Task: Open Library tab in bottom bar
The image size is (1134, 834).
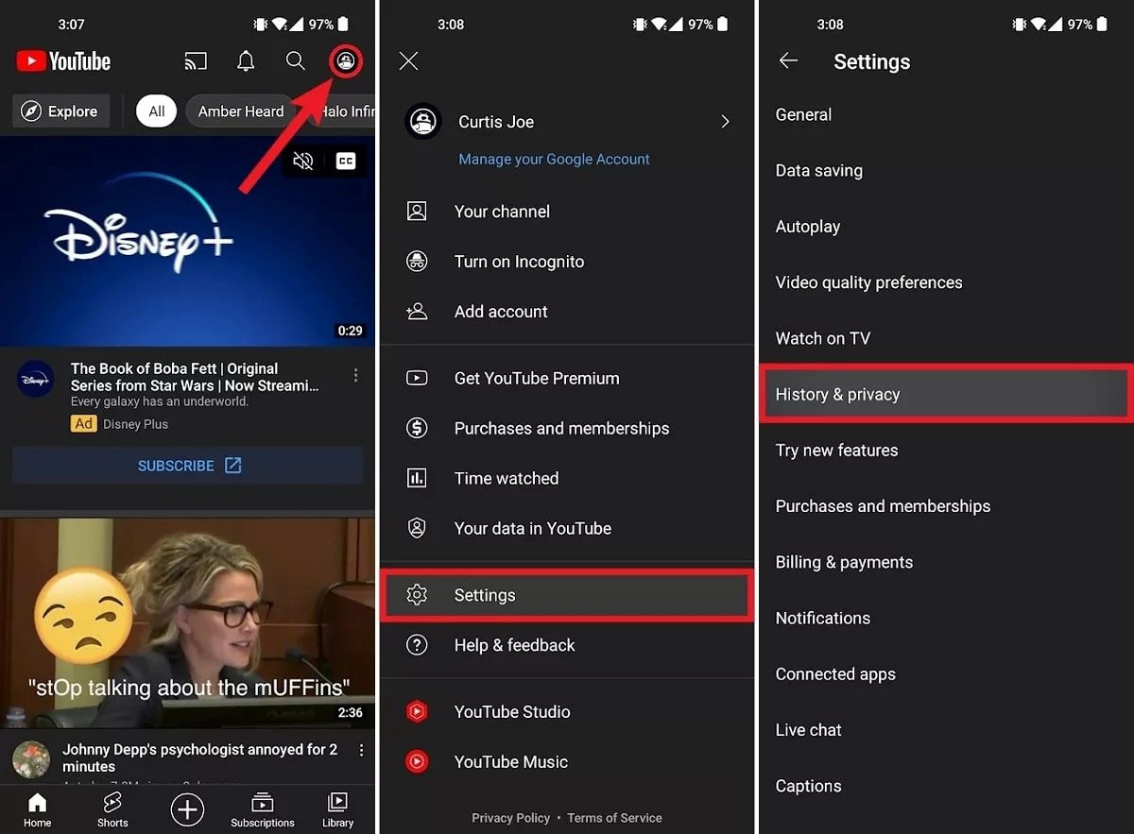Action: point(337,810)
